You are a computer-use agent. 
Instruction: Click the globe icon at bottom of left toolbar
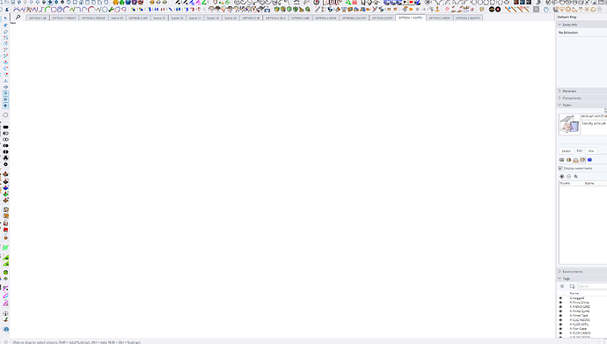click(x=6, y=329)
